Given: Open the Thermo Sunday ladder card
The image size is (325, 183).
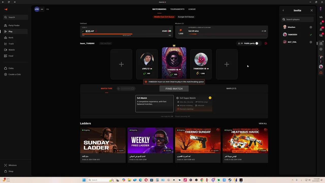Looking at the screenshot, I should pyautogui.click(x=198, y=145).
